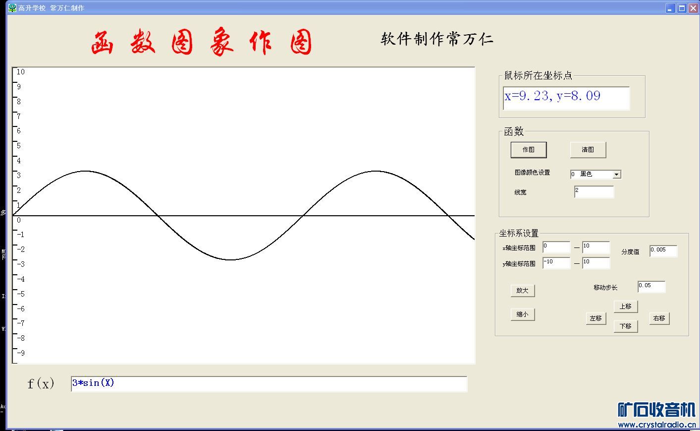Click the 作图 plot button

[x=529, y=150]
